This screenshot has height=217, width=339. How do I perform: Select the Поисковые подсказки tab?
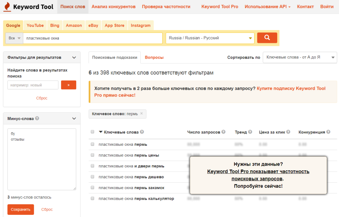tap(114, 58)
